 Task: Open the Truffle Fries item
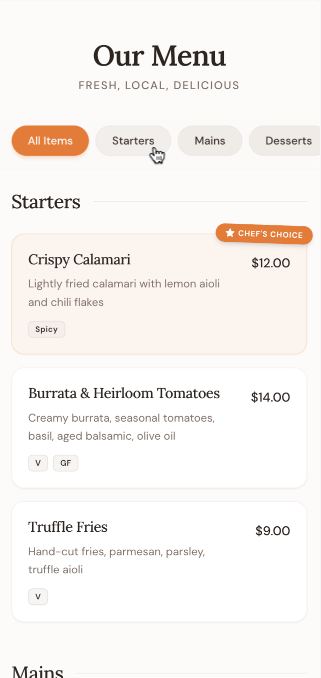click(x=68, y=527)
